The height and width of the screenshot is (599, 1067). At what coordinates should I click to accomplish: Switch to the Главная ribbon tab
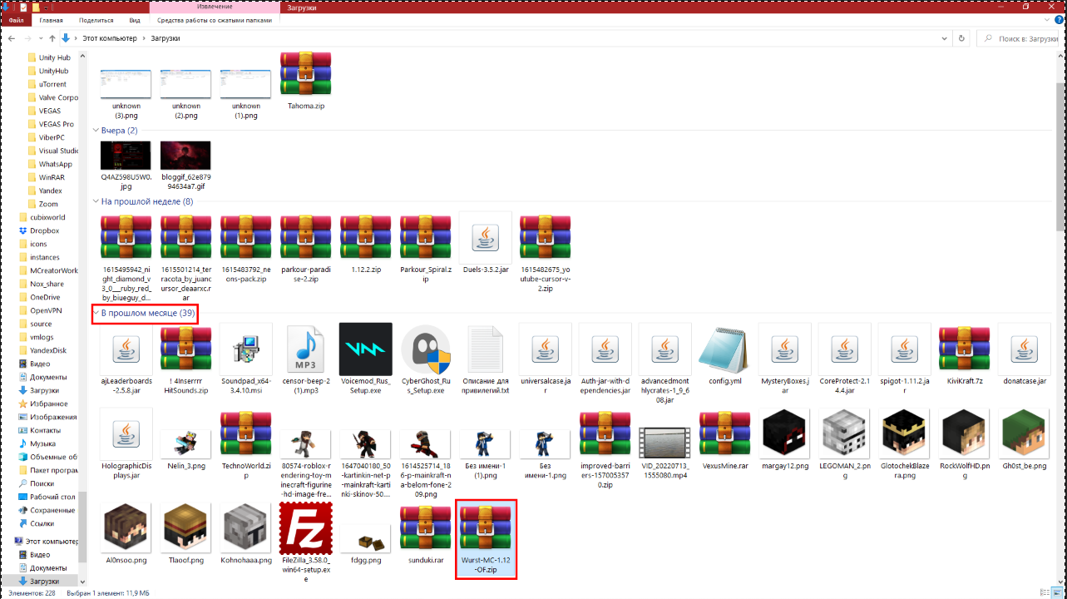click(x=51, y=20)
